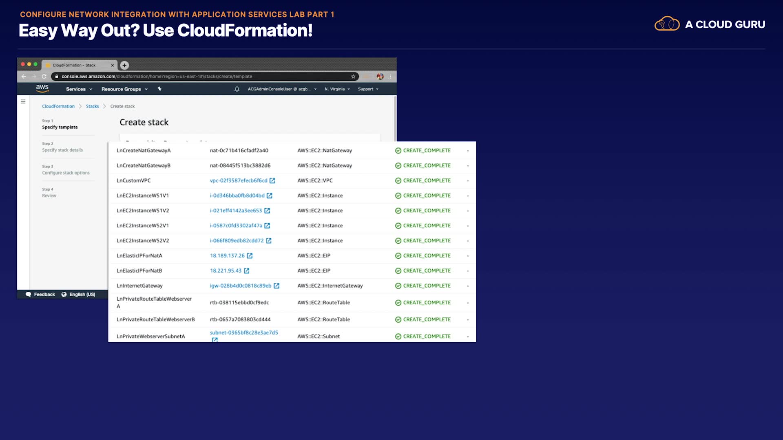Click the CloudFormation breadcrumb link
This screenshot has width=783, height=440.
click(x=58, y=106)
